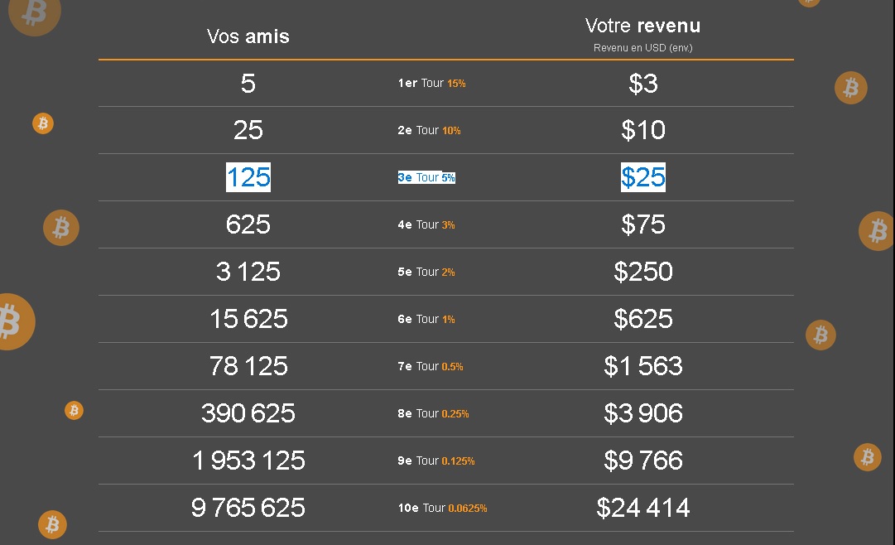Click the Bitcoin coin right of the $9 766 row
The height and width of the screenshot is (545, 895).
pyautogui.click(x=867, y=456)
